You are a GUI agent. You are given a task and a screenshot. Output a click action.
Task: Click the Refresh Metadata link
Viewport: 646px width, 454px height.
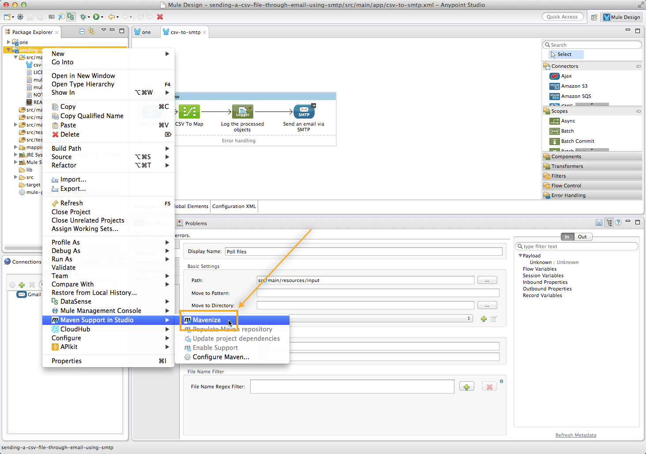pos(575,435)
